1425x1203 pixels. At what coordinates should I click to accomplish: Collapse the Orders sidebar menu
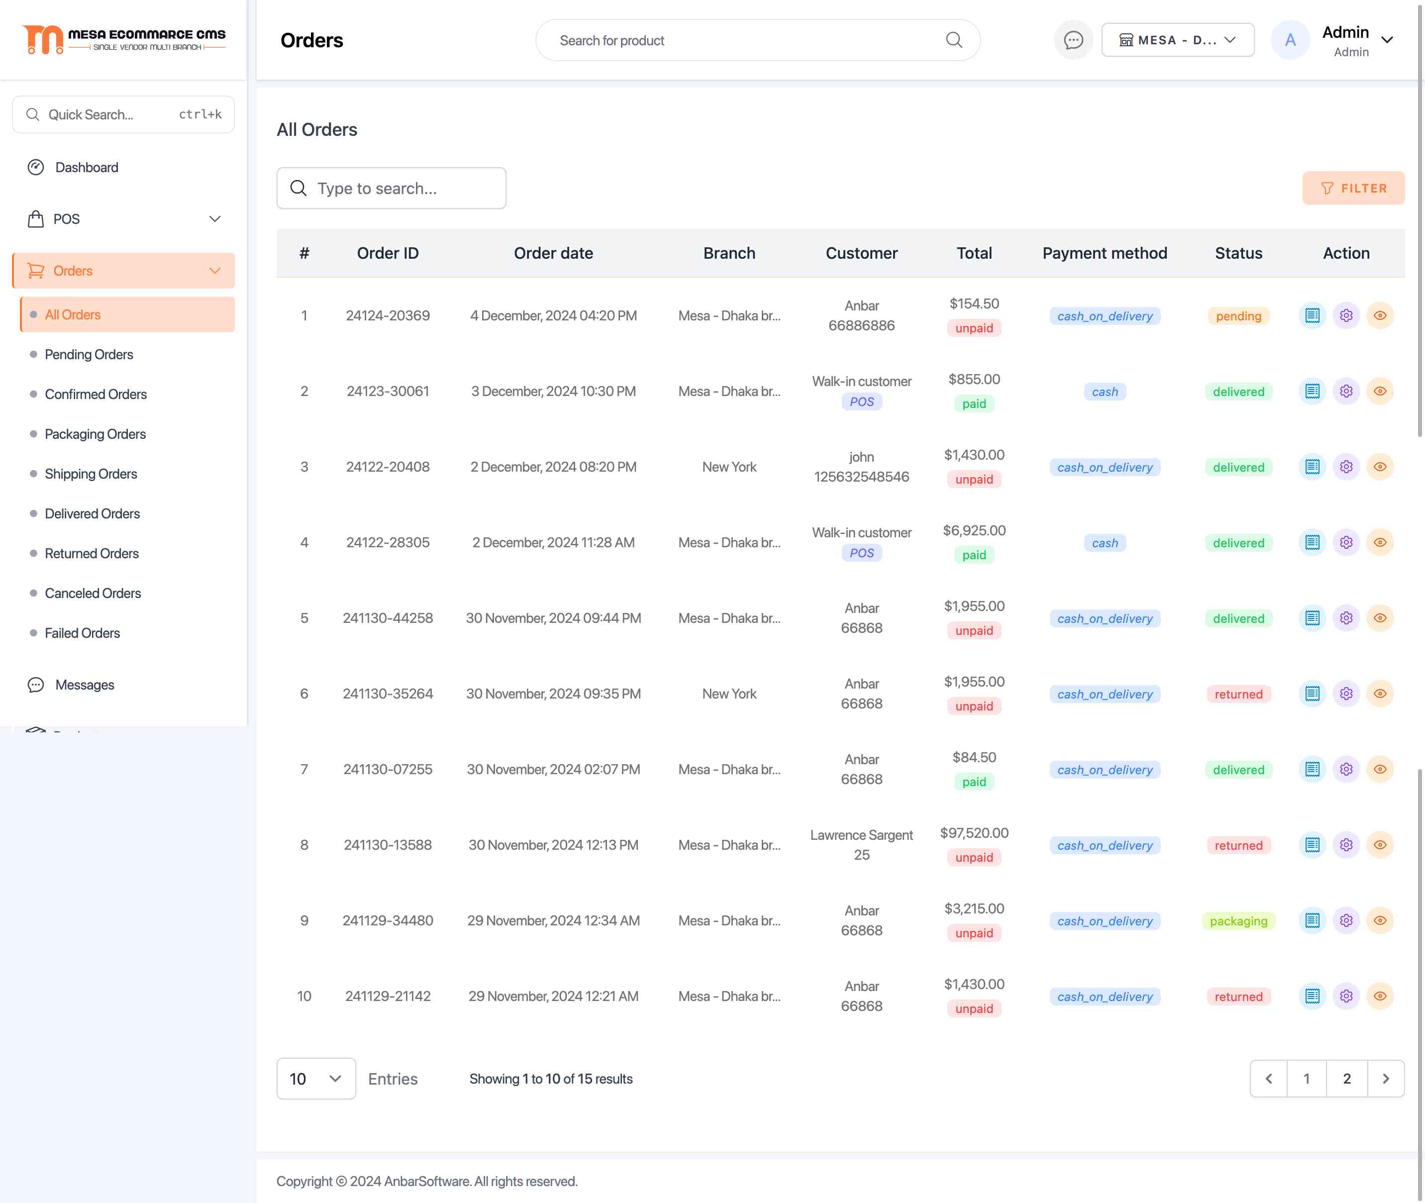[123, 271]
